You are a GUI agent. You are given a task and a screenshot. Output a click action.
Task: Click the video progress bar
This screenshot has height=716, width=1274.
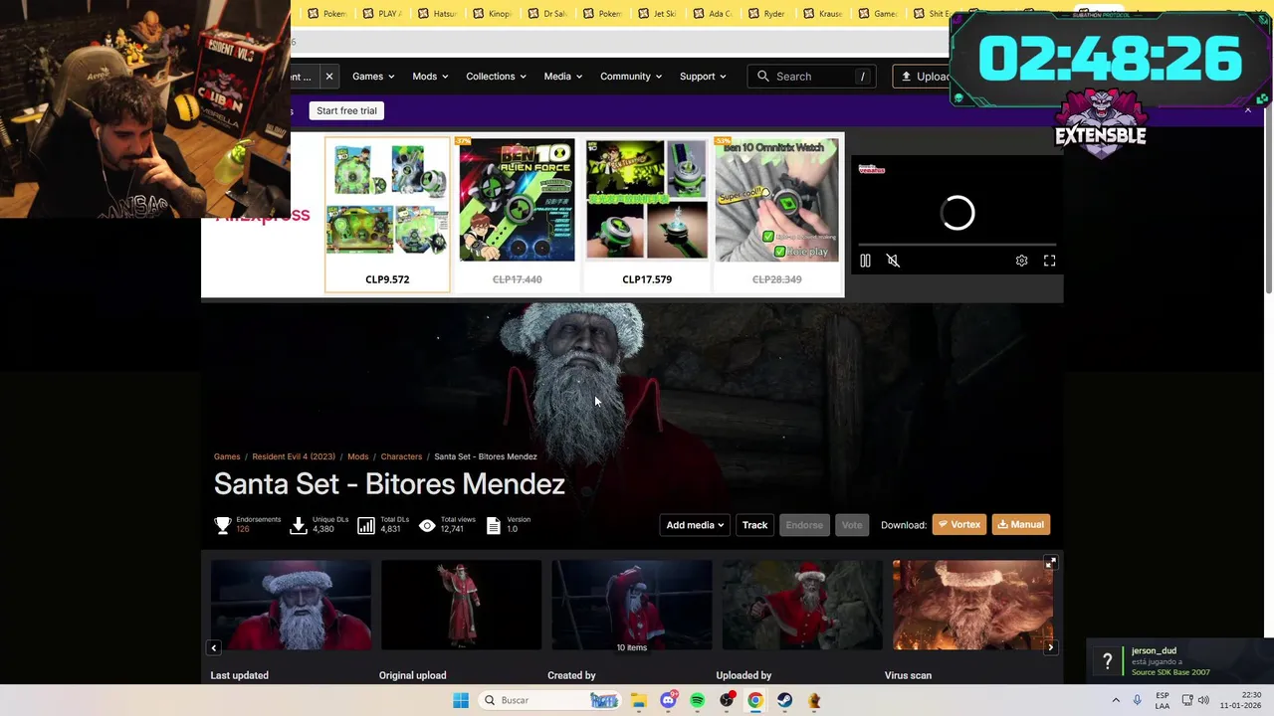(x=957, y=245)
